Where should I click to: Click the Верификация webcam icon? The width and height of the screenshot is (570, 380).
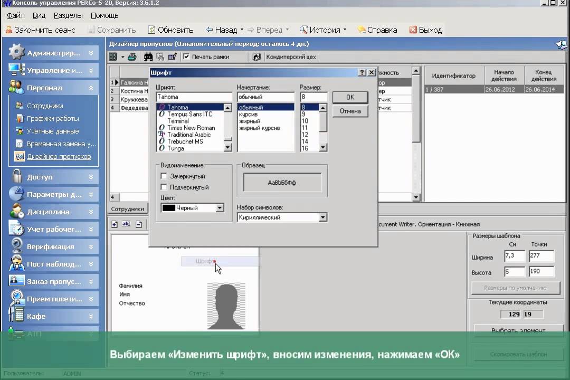point(17,246)
